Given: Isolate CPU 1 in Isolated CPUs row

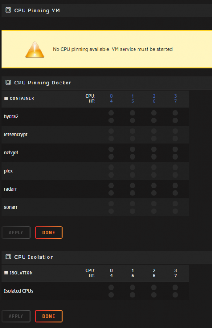Looking at the screenshot, I should point(133,287).
